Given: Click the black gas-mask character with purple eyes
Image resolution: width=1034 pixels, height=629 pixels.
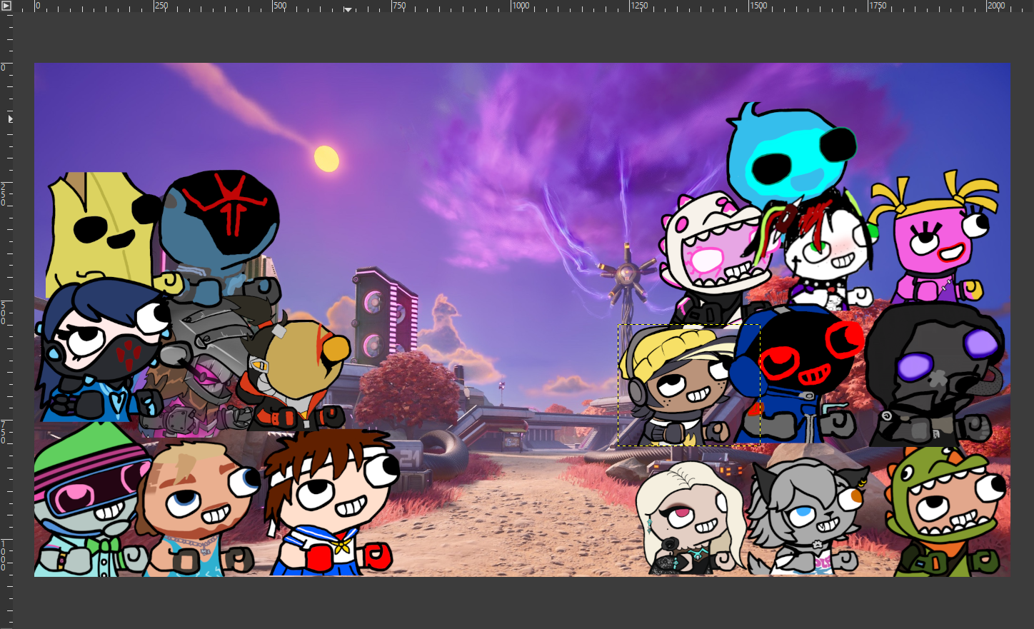Looking at the screenshot, I should point(935,375).
